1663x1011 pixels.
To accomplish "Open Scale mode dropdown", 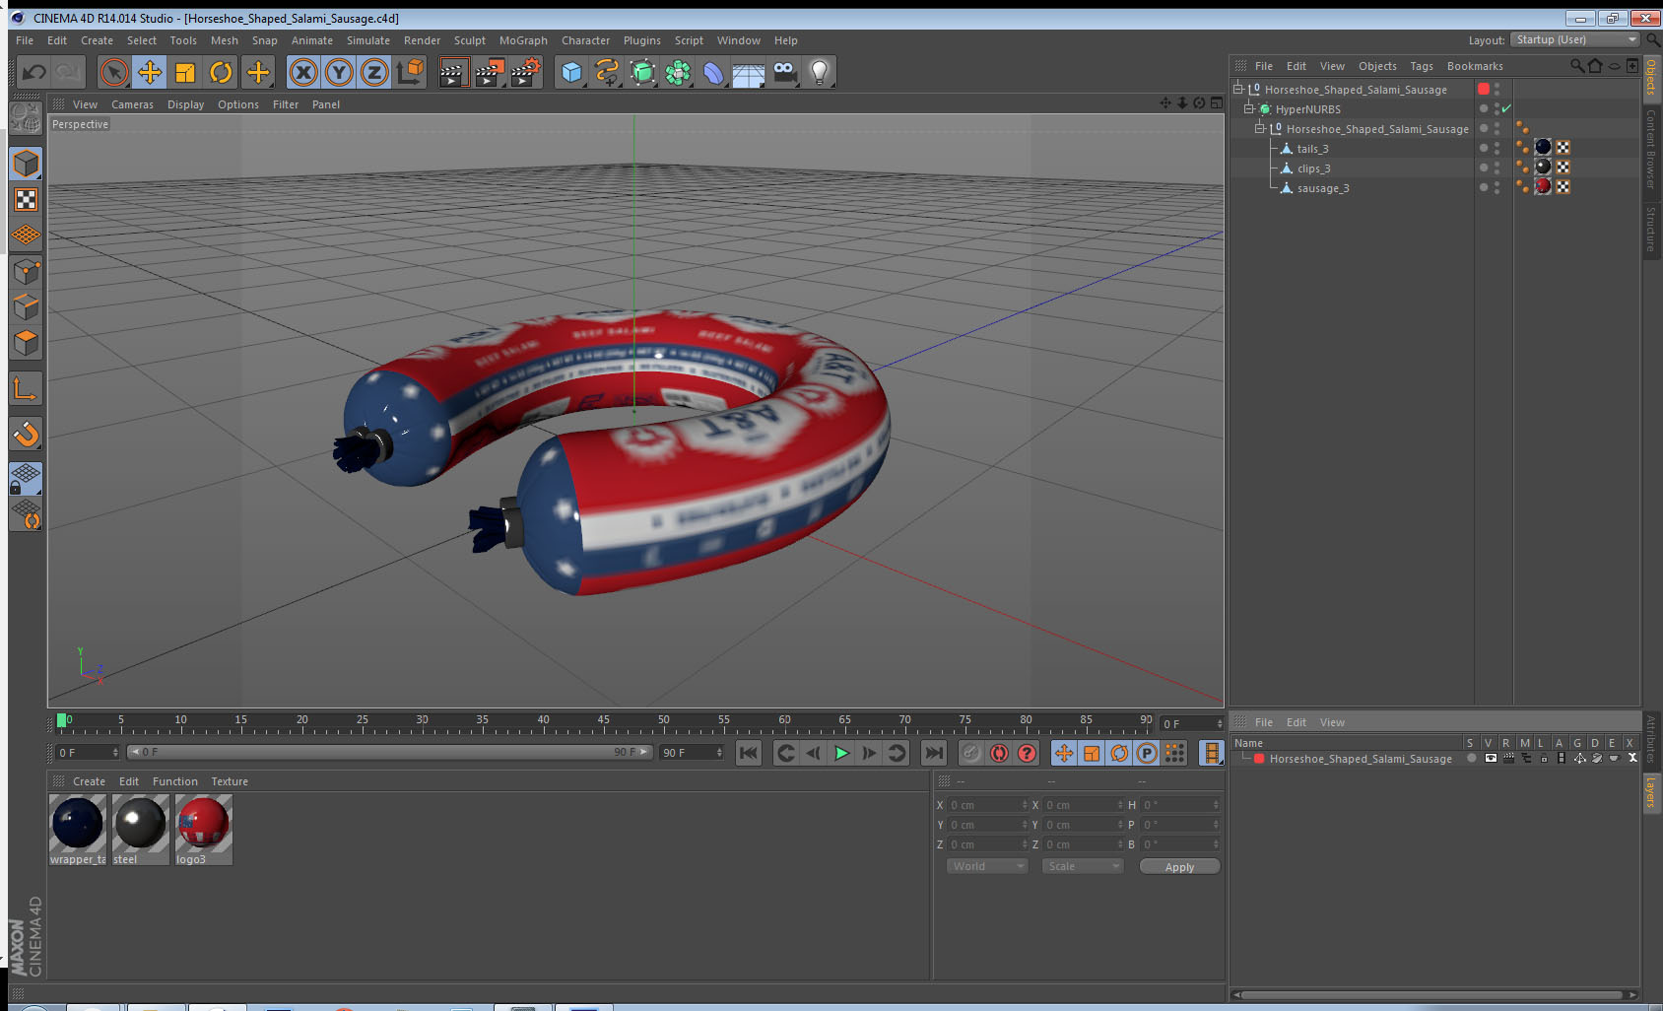I will (1083, 866).
